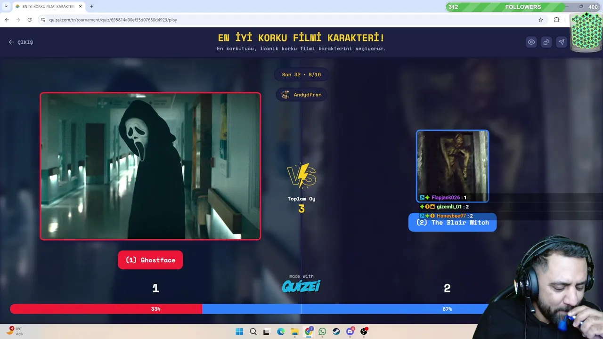603x339 pixels.
Task: Select the Ghostface movie image
Action: coord(150,166)
